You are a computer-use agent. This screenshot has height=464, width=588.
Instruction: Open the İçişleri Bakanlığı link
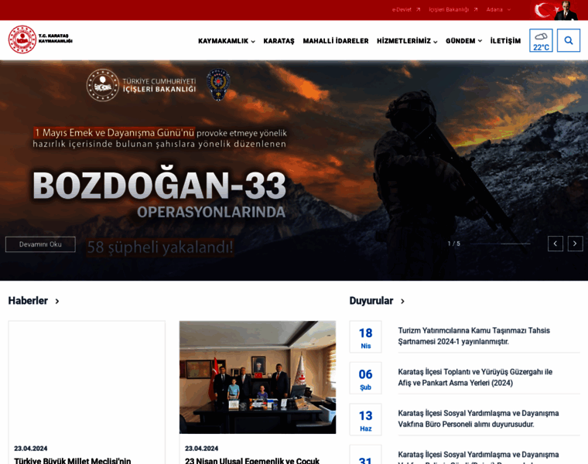pyautogui.click(x=453, y=10)
